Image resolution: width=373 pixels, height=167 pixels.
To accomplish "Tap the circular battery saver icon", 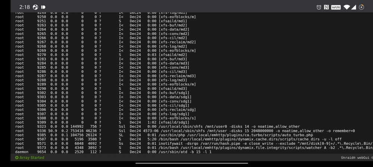I will (x=361, y=7).
